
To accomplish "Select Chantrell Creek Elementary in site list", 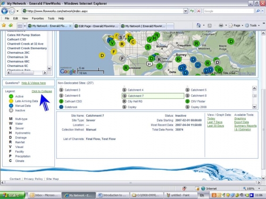I will click(x=27, y=48).
